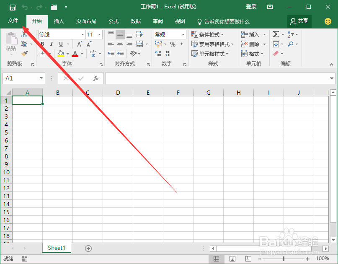Apply percentage number format

[172, 44]
